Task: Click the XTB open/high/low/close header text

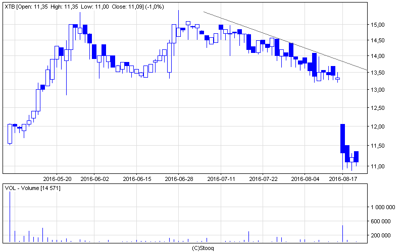Action: click(84, 7)
